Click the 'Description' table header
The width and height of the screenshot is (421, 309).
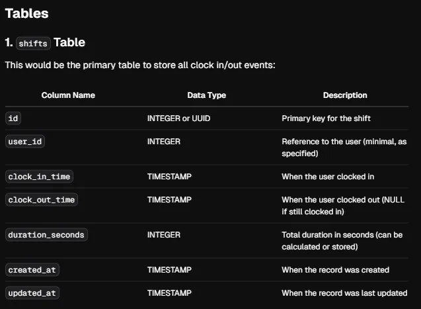pyautogui.click(x=345, y=95)
